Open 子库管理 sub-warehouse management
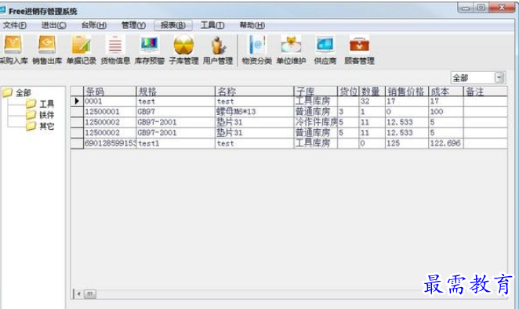This screenshot has width=519, height=309. point(183,50)
